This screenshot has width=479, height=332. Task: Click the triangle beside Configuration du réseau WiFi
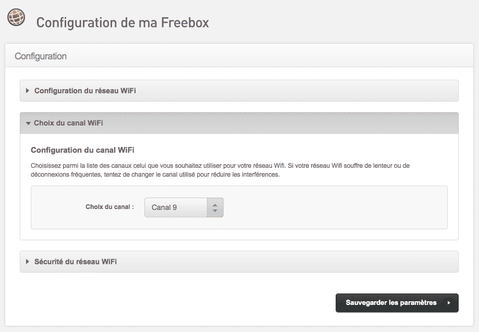tap(28, 91)
